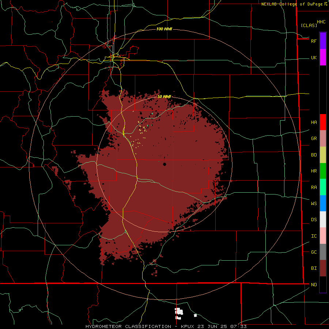Click the GR pink-brown legend swatch
The height and width of the screenshot is (329, 329).
click(323, 139)
